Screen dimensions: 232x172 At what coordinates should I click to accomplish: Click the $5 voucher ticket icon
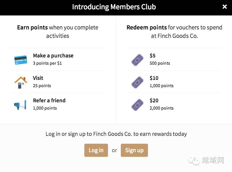(x=137, y=59)
